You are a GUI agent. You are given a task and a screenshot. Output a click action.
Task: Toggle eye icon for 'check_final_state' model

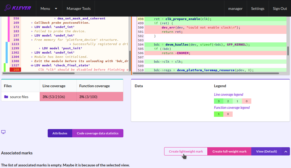pos(32,65)
